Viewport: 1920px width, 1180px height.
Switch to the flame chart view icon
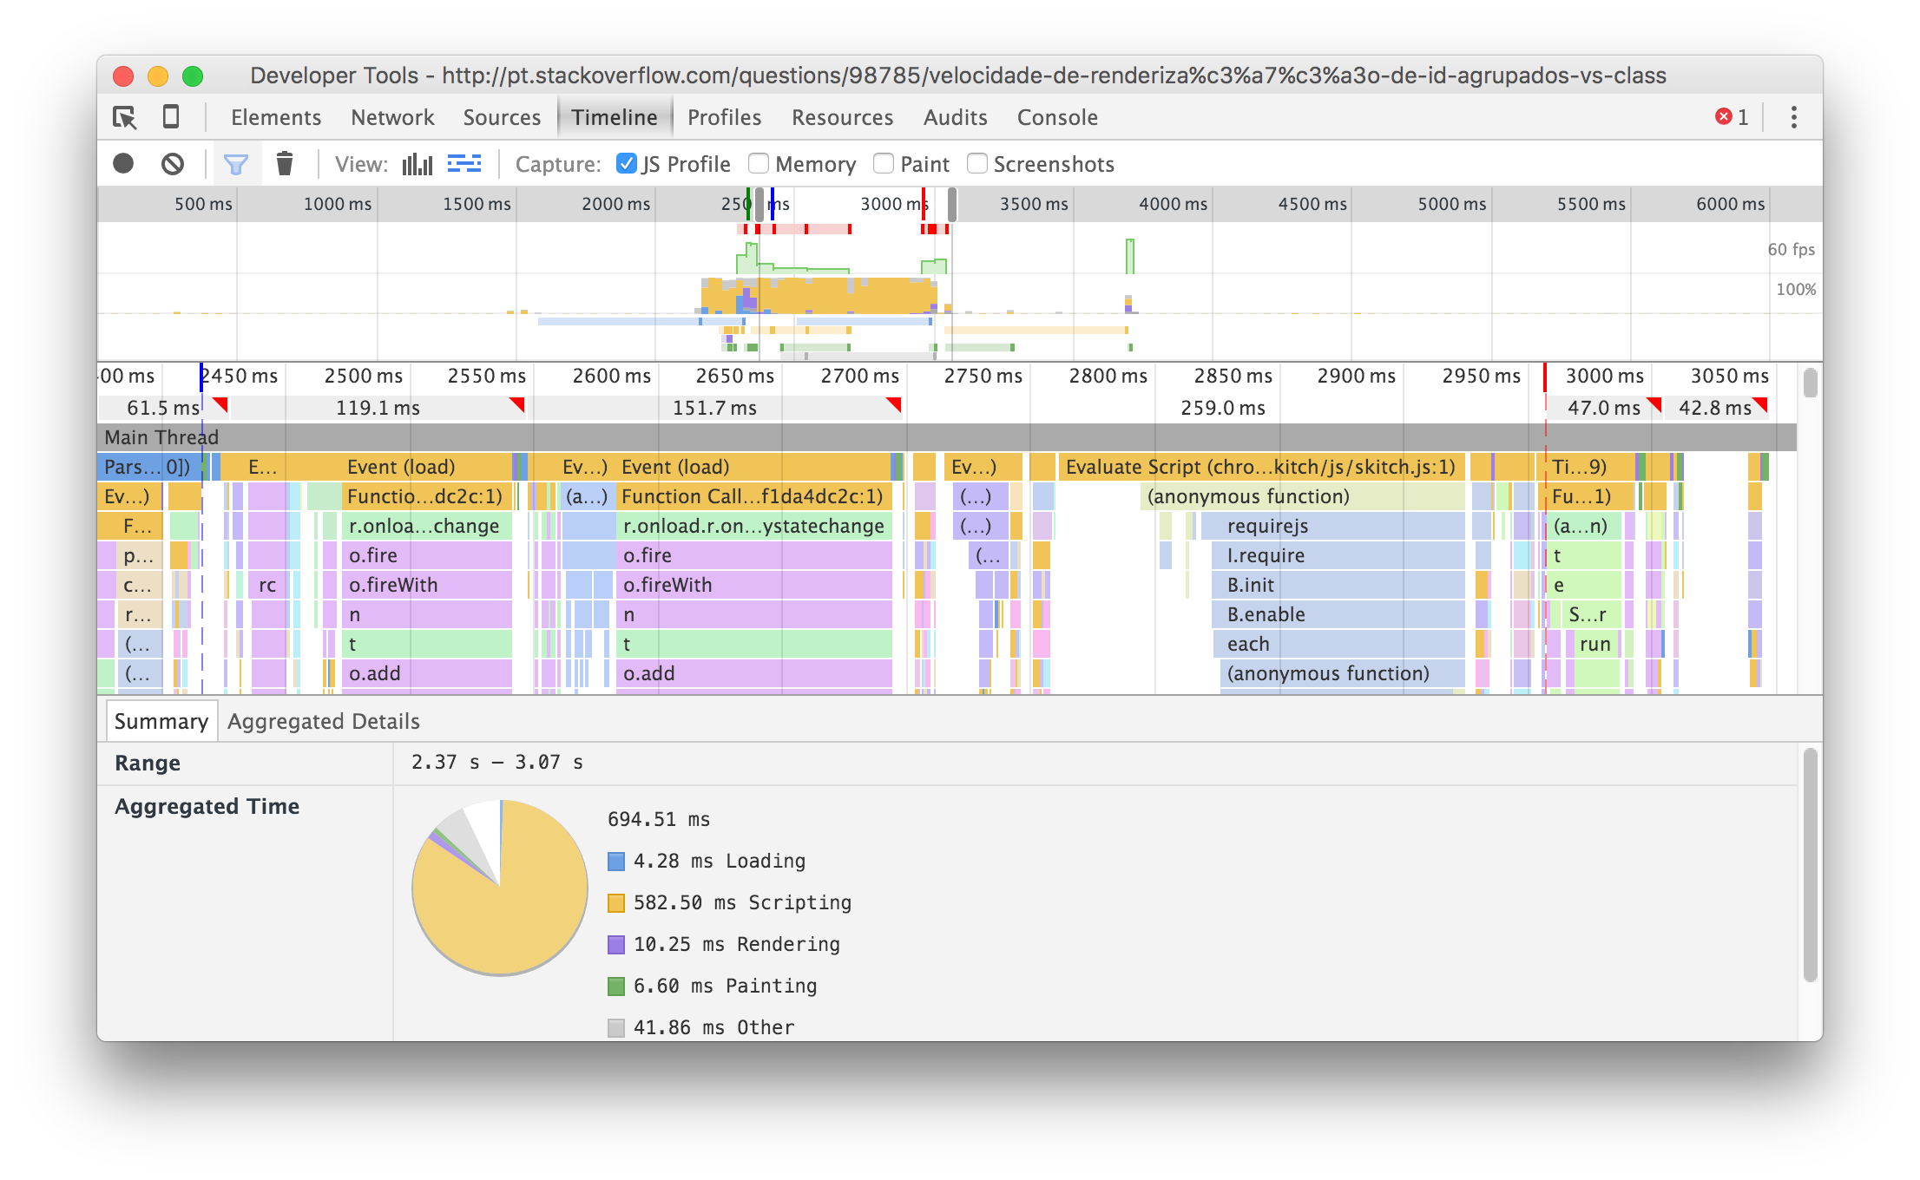click(x=464, y=163)
